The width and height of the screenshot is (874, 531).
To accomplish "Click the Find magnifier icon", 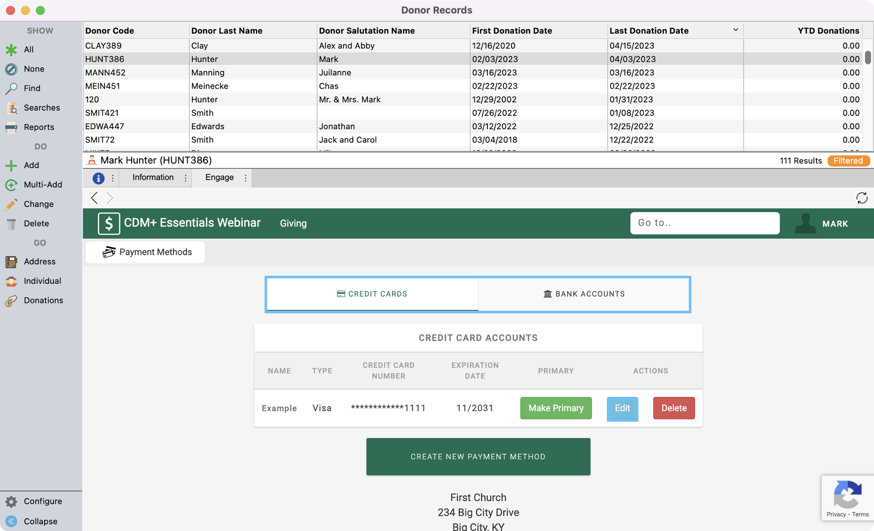I will [x=12, y=88].
